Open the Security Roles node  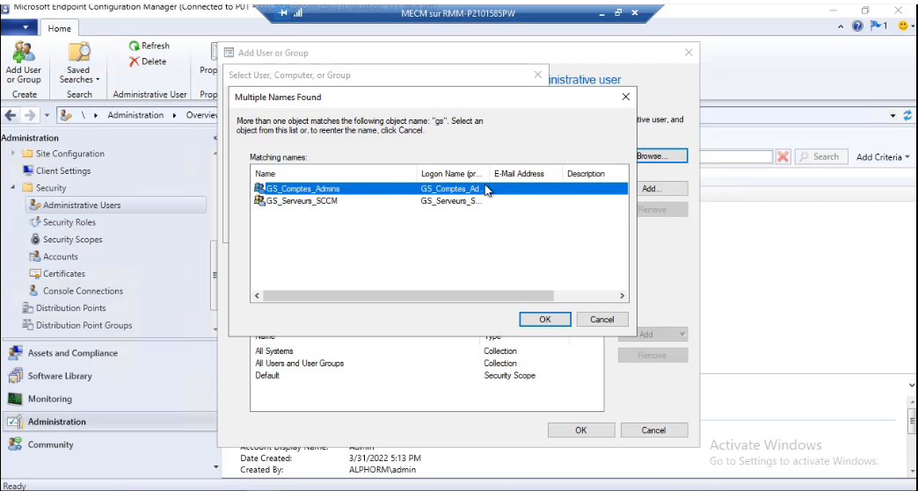tap(69, 222)
